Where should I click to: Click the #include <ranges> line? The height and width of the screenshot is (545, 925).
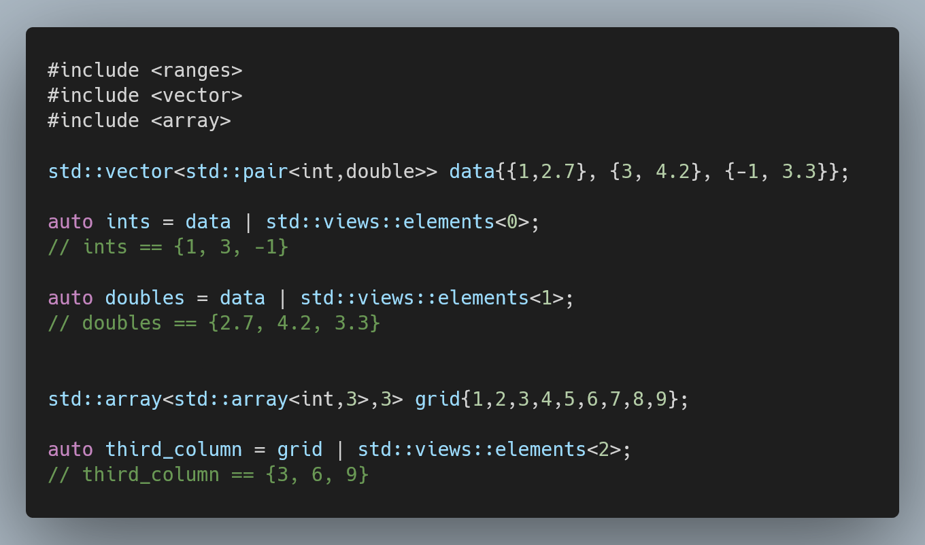(145, 70)
